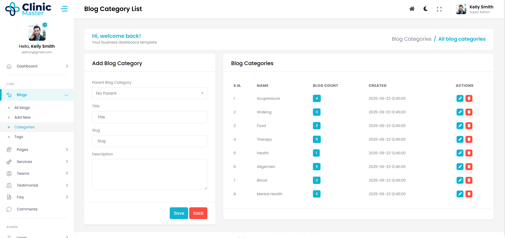This screenshot has height=238, width=505.
Task: Enter fullscreen using the expand icon
Action: click(439, 9)
